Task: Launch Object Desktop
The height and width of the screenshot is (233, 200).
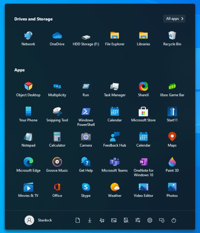Action: coord(28,89)
